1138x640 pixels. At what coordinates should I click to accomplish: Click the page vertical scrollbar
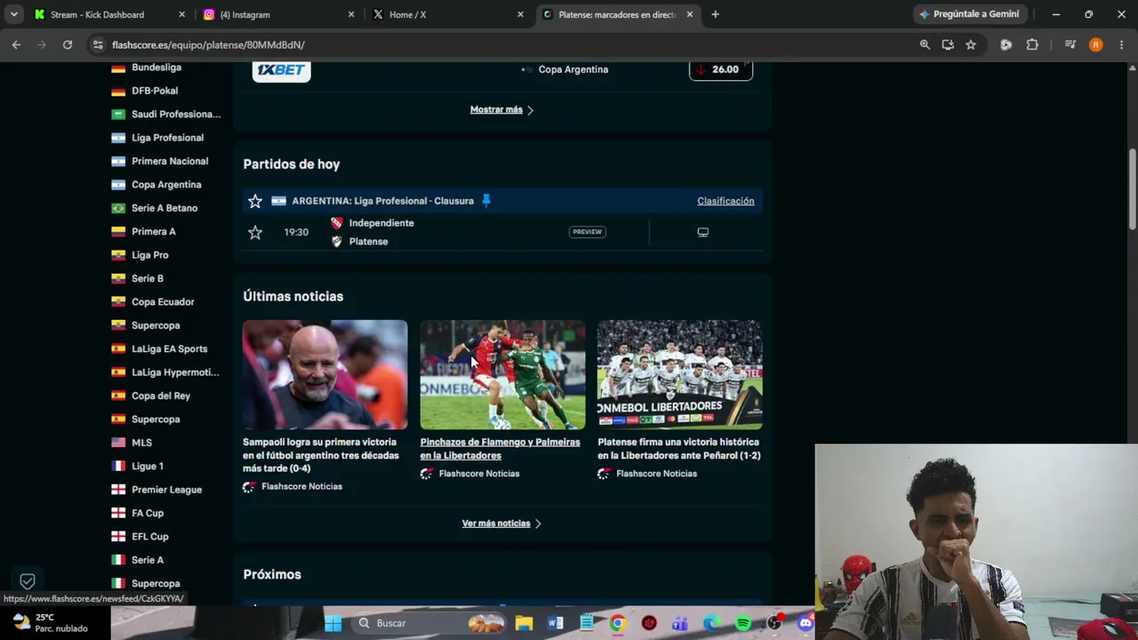point(1132,189)
